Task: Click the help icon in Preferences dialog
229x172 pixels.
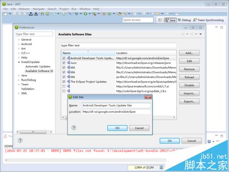Action: click(x=20, y=140)
